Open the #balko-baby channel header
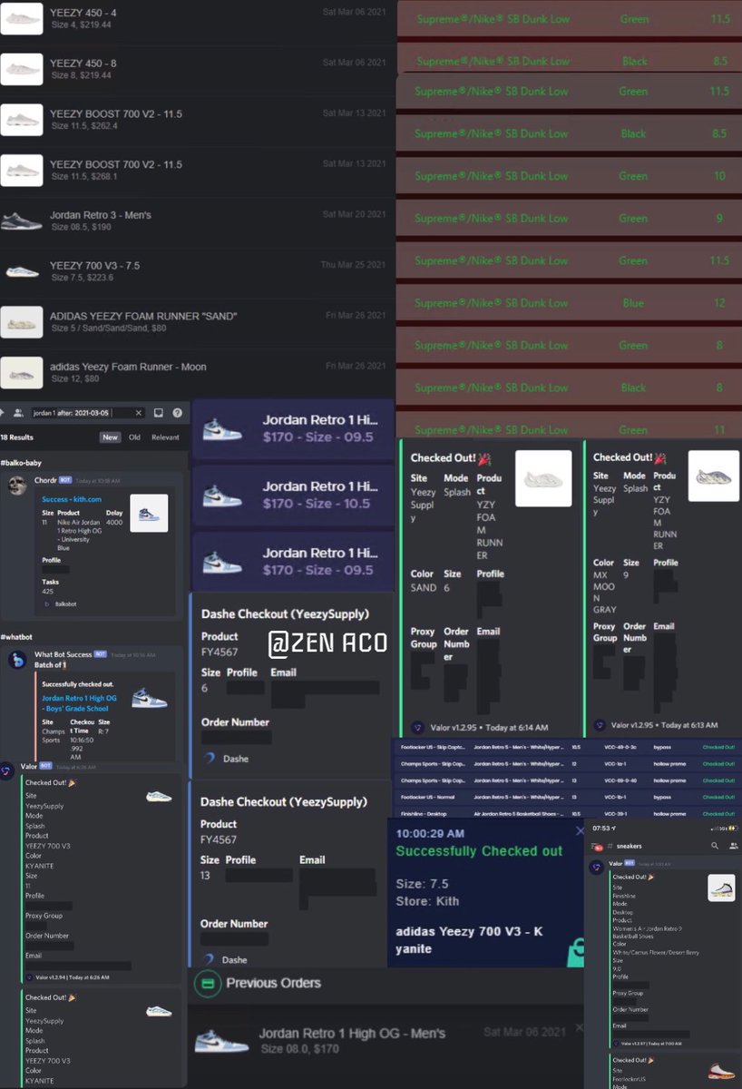Image resolution: width=742 pixels, height=1089 pixels. click(x=22, y=463)
